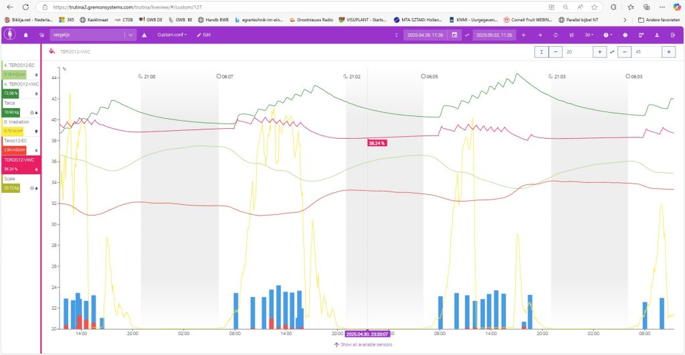This screenshot has height=355, width=685.
Task: Select the highlighted TEROS12-VWC sensor
Action: [21, 164]
